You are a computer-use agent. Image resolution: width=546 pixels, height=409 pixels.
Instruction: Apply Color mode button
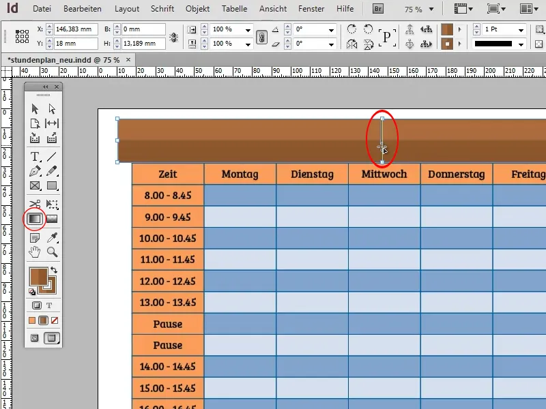[x=32, y=320]
